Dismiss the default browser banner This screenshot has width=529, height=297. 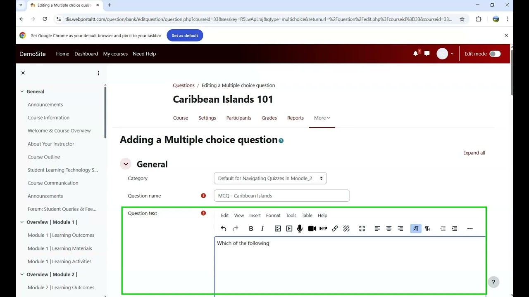(x=506, y=35)
